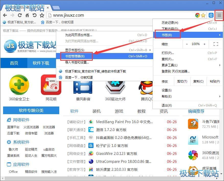Open 百度一下，你就知道 bookmark bar item
The height and width of the screenshot is (181, 224).
(57, 22)
